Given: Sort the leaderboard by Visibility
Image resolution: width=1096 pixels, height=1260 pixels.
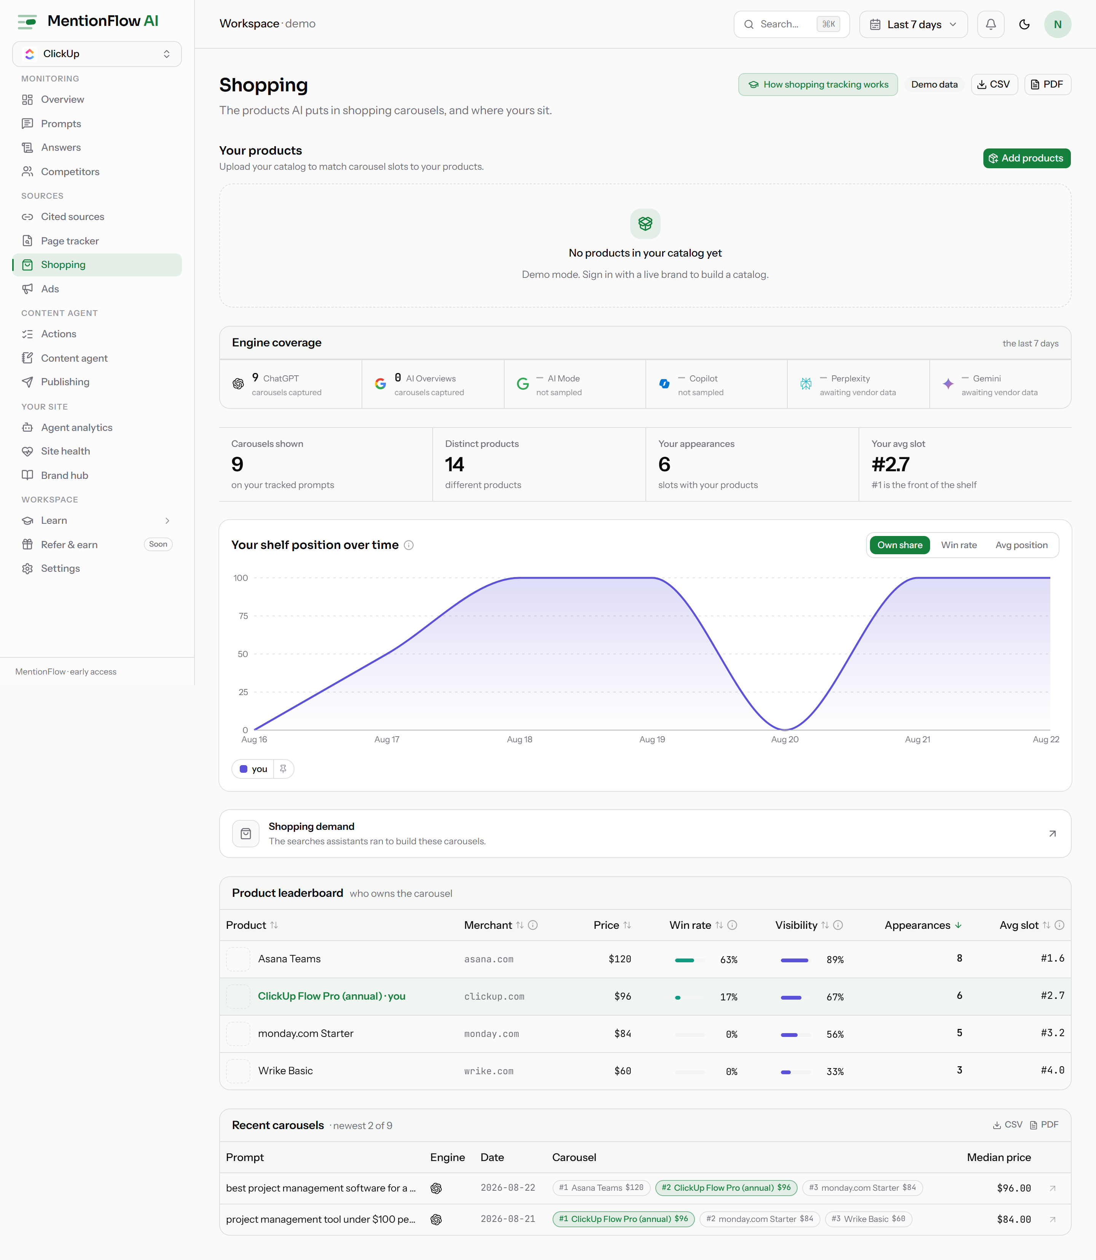Looking at the screenshot, I should click(802, 925).
